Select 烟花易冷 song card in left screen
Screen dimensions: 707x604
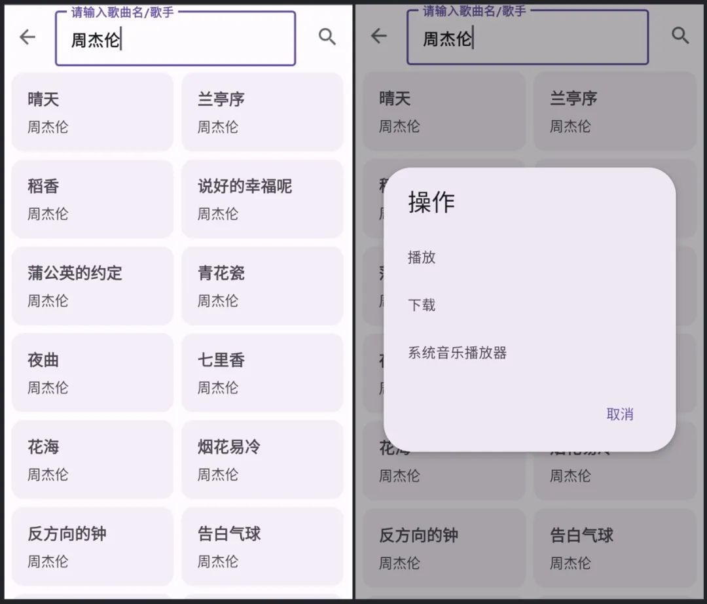tap(263, 460)
